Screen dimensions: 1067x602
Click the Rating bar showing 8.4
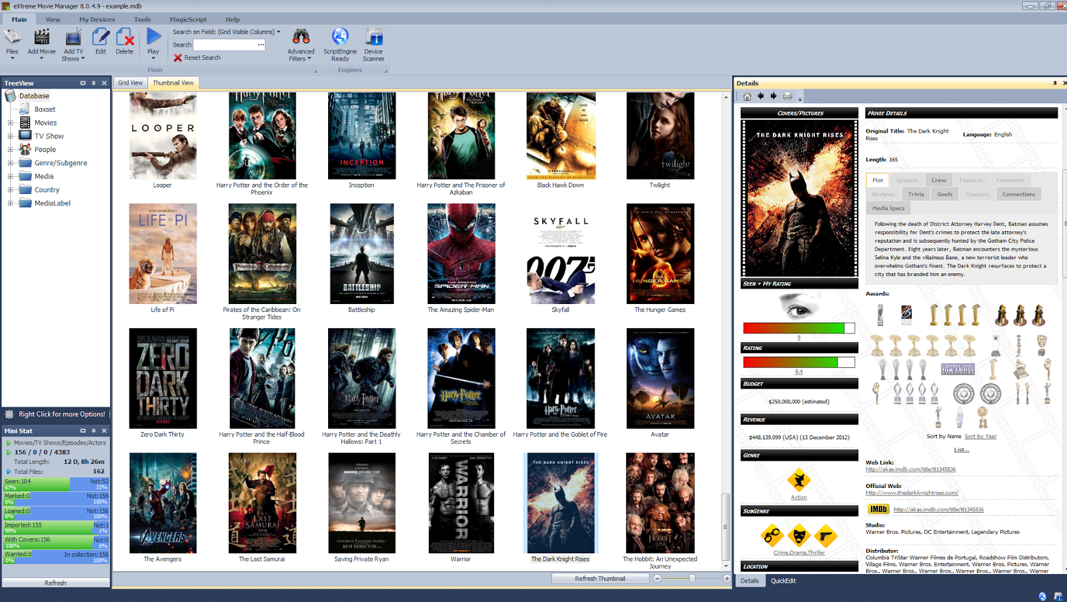tap(799, 362)
